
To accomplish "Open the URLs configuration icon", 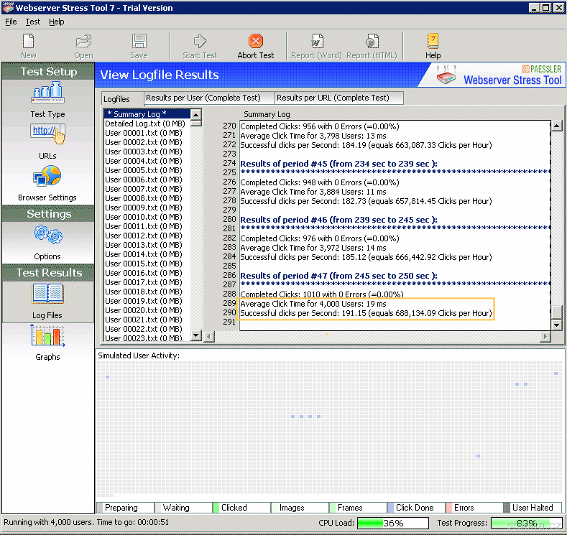I will pyautogui.click(x=47, y=134).
